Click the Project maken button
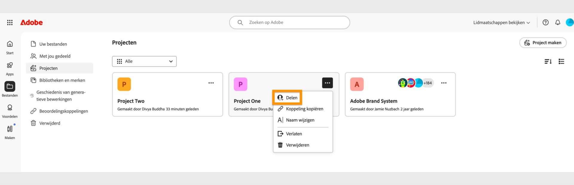The image size is (574, 185). [x=543, y=43]
